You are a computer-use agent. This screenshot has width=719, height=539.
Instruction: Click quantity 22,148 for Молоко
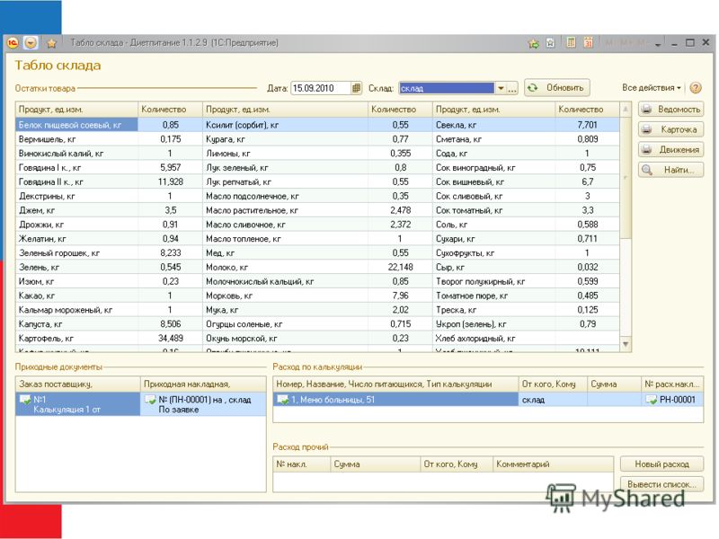[x=400, y=267]
